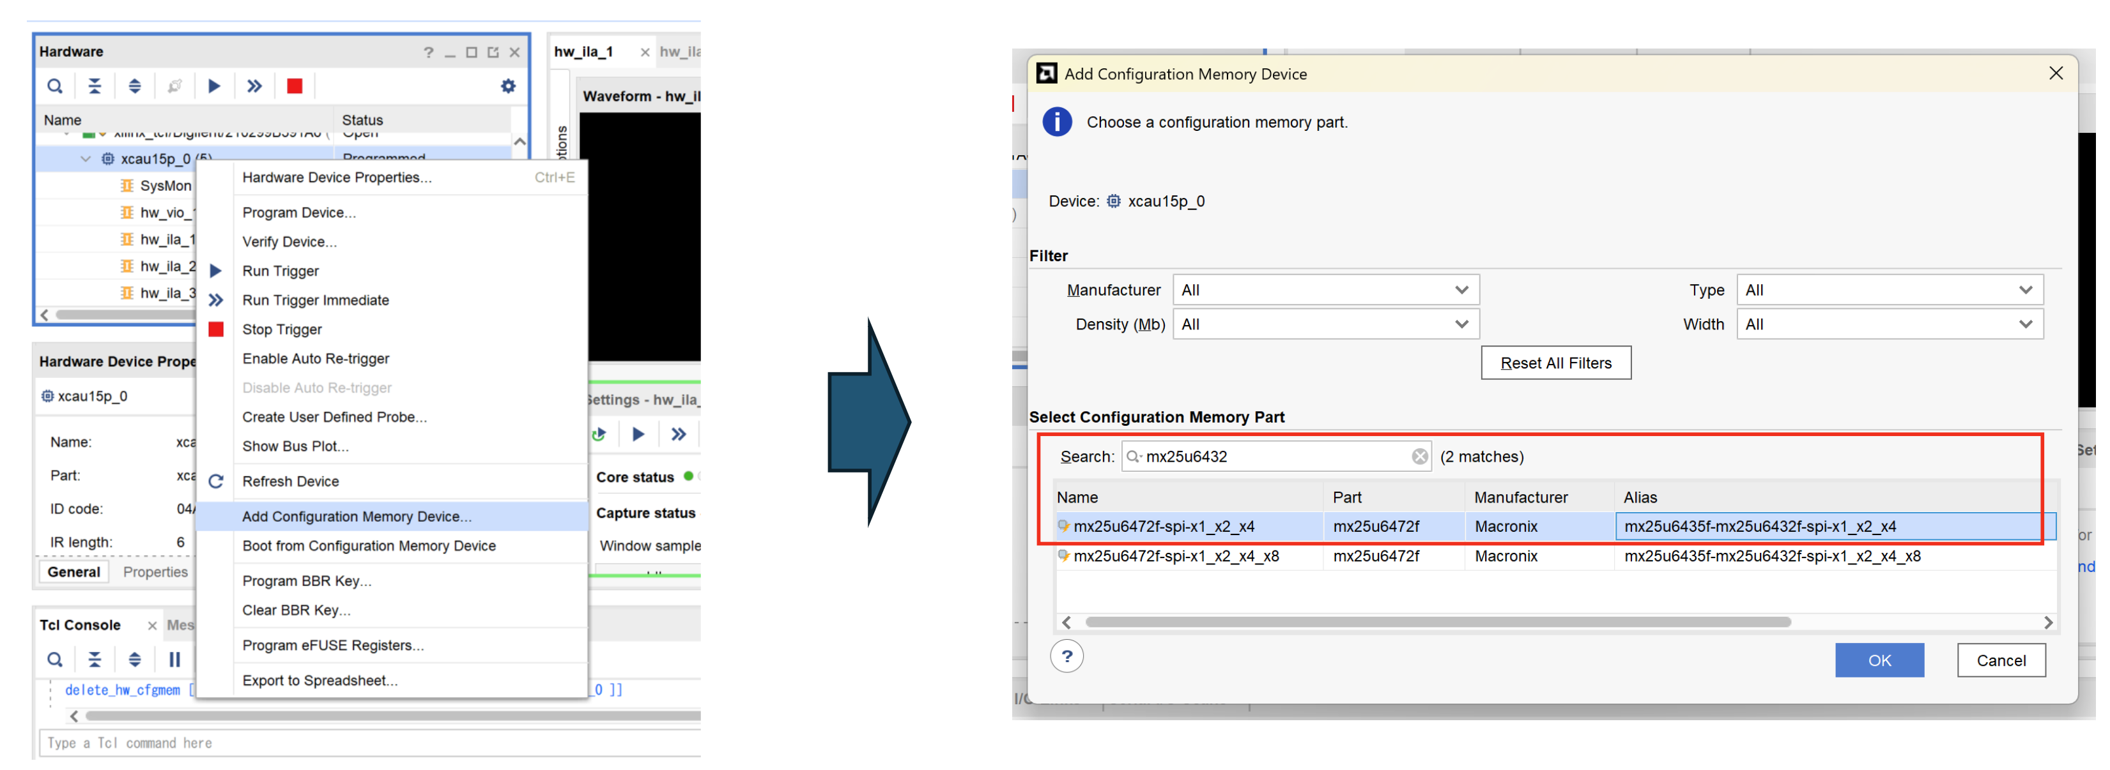The width and height of the screenshot is (2110, 770).
Task: Click Expand All icon in Hardware toolbar
Action: coord(135,86)
